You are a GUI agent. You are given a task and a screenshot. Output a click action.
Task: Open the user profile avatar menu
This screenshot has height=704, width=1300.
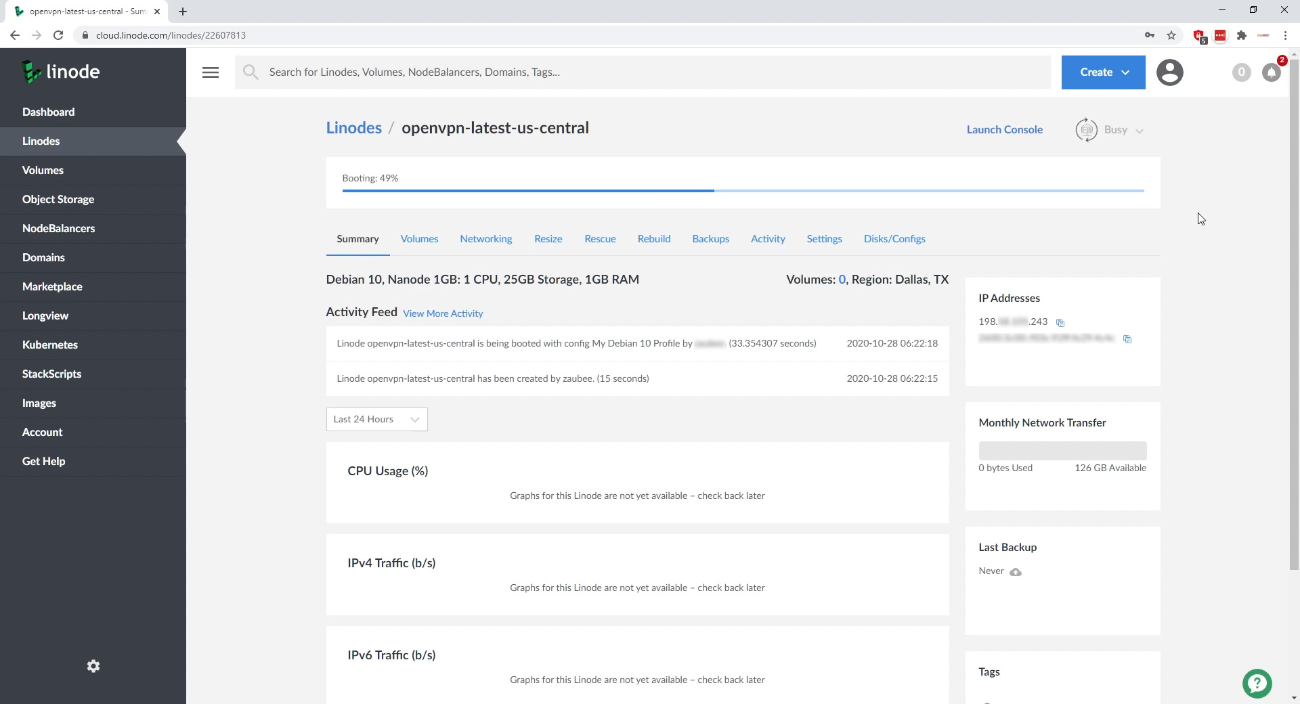point(1169,72)
